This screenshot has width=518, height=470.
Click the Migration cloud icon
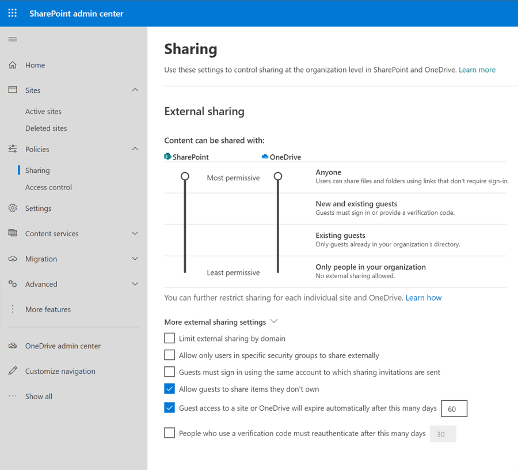(13, 259)
